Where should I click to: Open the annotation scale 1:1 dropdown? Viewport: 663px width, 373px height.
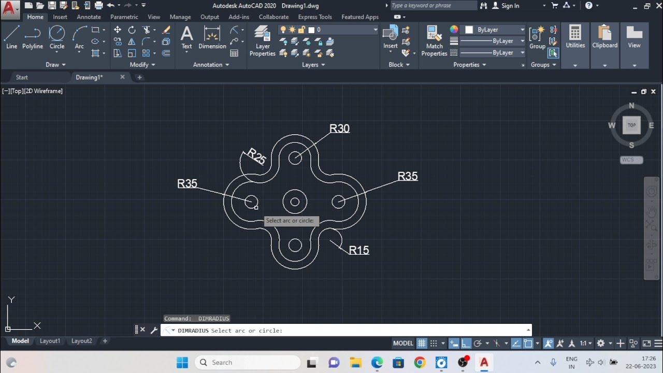(586, 343)
